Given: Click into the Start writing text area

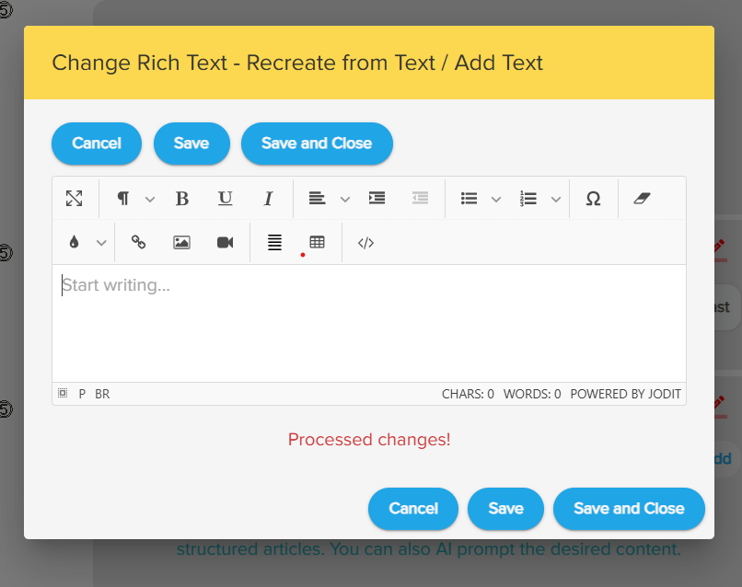Looking at the screenshot, I should (368, 322).
